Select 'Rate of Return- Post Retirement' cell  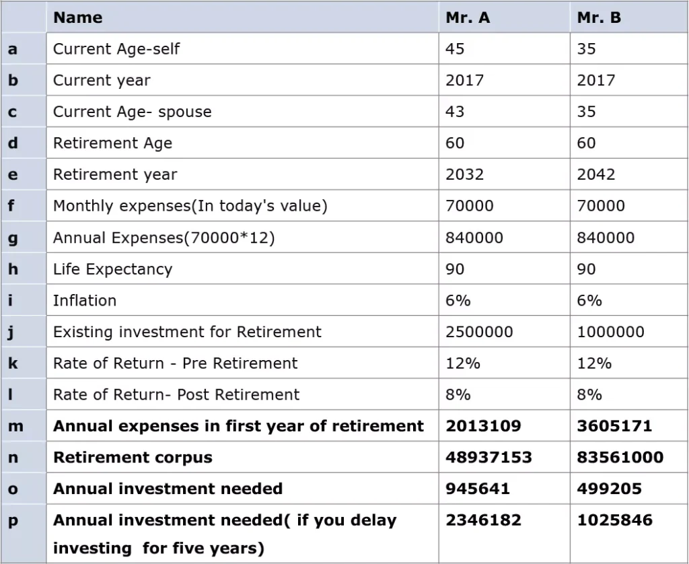tap(176, 395)
